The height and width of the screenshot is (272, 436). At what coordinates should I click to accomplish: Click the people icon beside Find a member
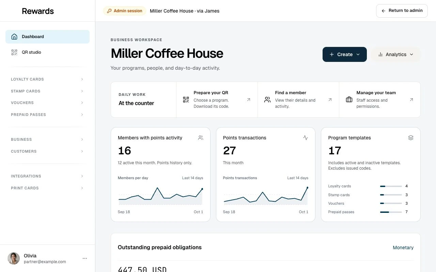pyautogui.click(x=267, y=100)
